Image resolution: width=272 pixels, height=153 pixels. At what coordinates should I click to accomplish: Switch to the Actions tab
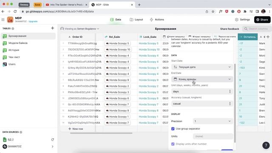point(157,20)
